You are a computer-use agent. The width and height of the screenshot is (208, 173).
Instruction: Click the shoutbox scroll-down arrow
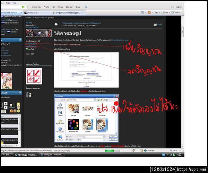[x=19, y=143]
